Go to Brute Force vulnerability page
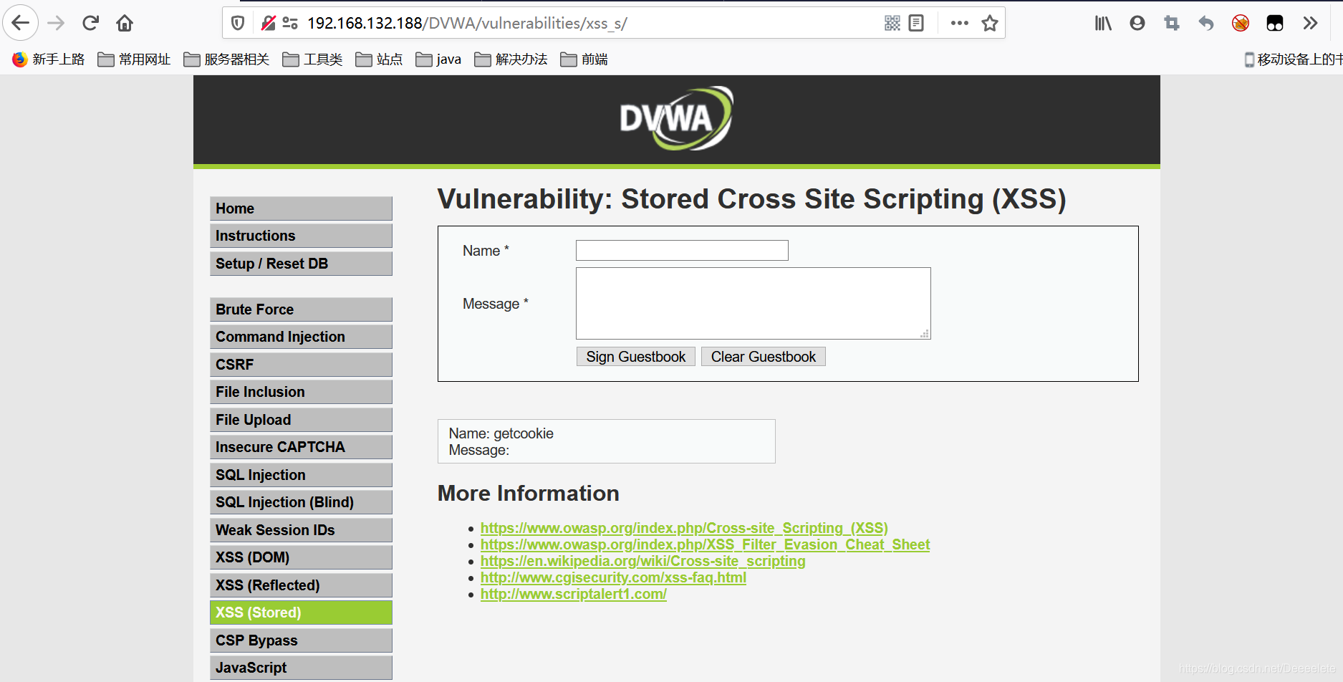 click(x=301, y=309)
